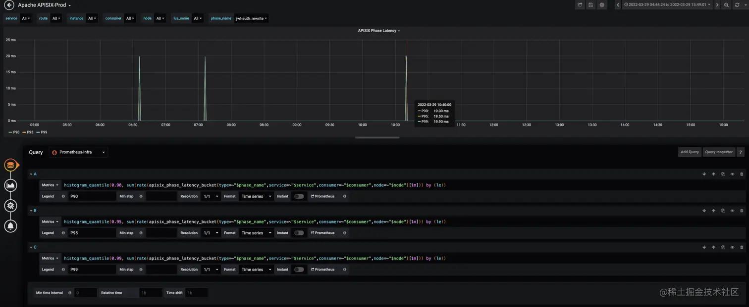Show Legend info icon for query A

pos(63,196)
